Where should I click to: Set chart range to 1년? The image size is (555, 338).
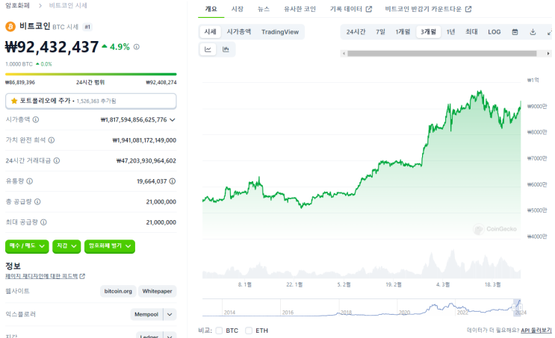[x=450, y=32]
